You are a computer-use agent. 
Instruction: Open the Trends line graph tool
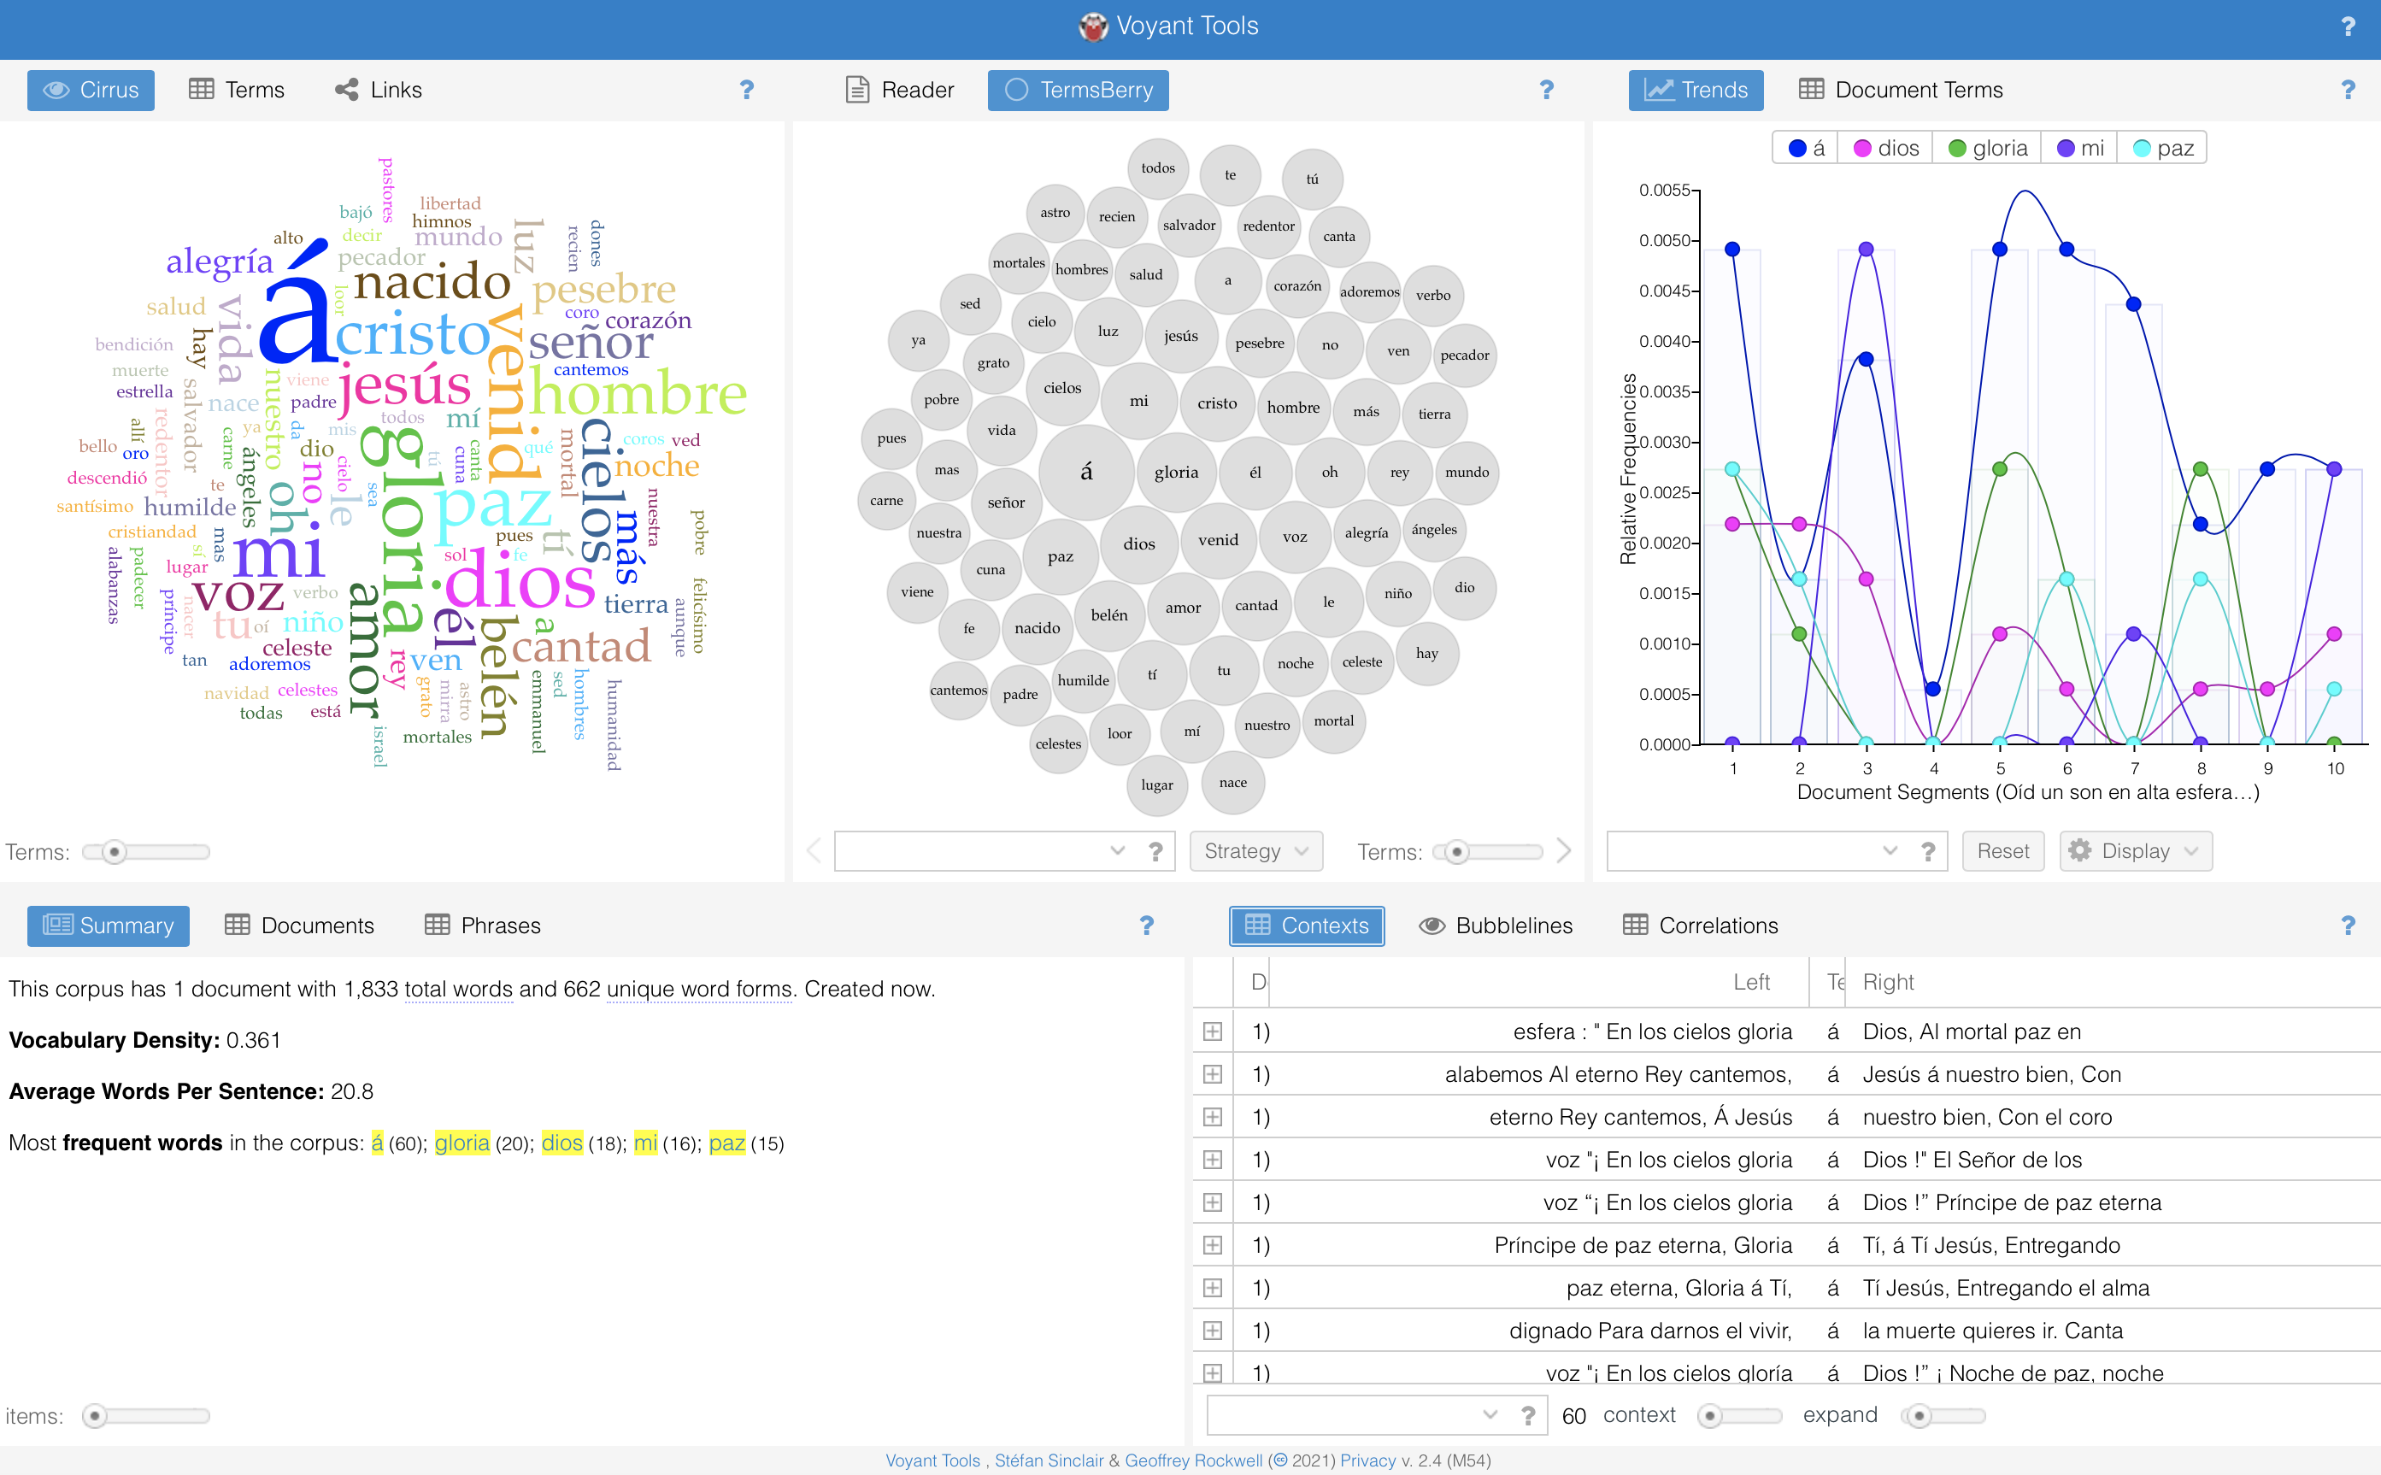point(1696,90)
